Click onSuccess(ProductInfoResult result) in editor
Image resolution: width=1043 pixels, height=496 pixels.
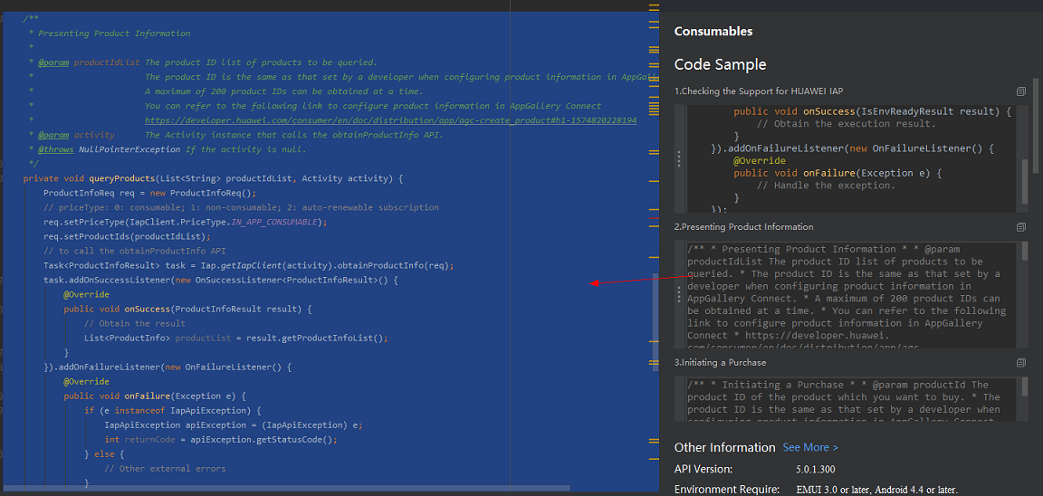[x=214, y=310]
